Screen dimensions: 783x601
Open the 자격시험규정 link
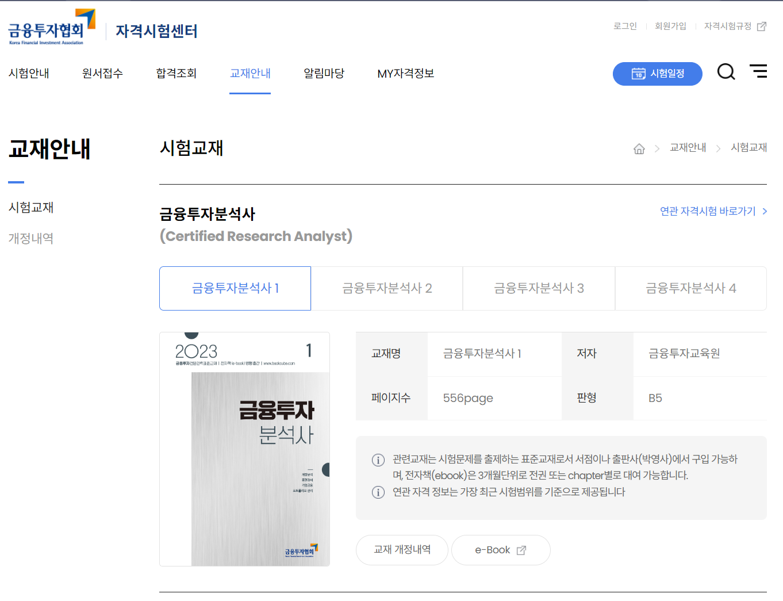click(728, 26)
